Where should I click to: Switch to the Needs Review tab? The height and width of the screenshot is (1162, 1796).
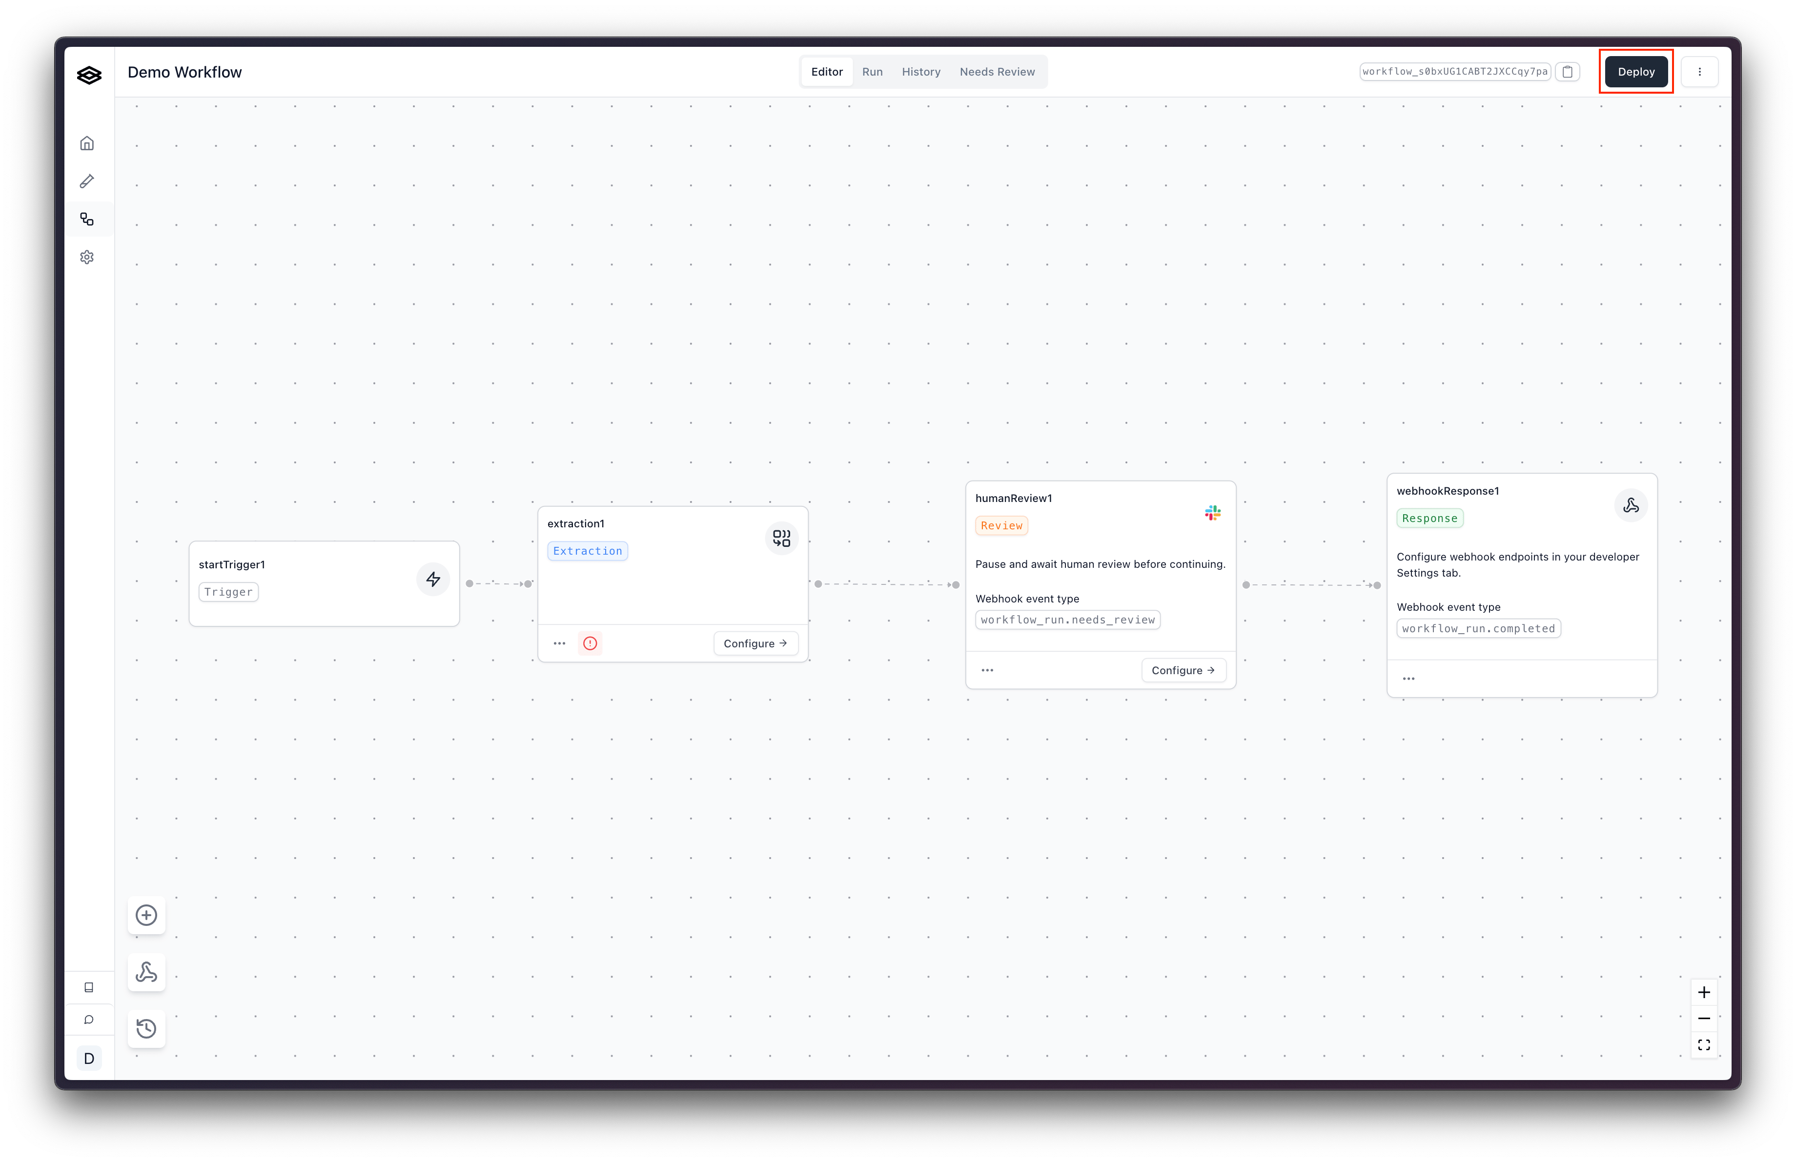(x=997, y=72)
